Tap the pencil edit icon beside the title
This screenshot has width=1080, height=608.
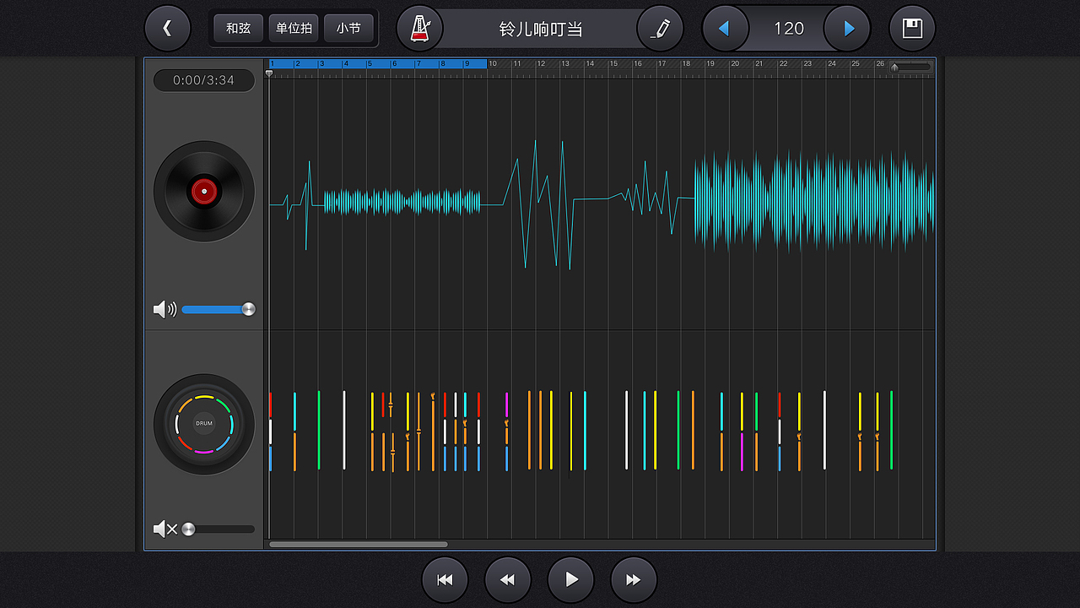(661, 29)
